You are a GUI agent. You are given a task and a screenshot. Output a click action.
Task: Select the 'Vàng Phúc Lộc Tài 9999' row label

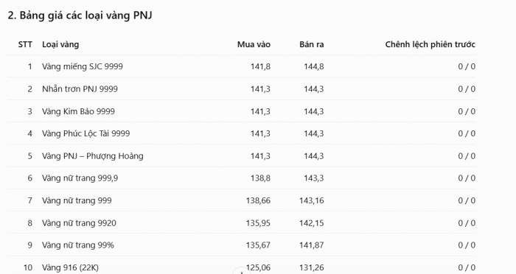(86, 133)
